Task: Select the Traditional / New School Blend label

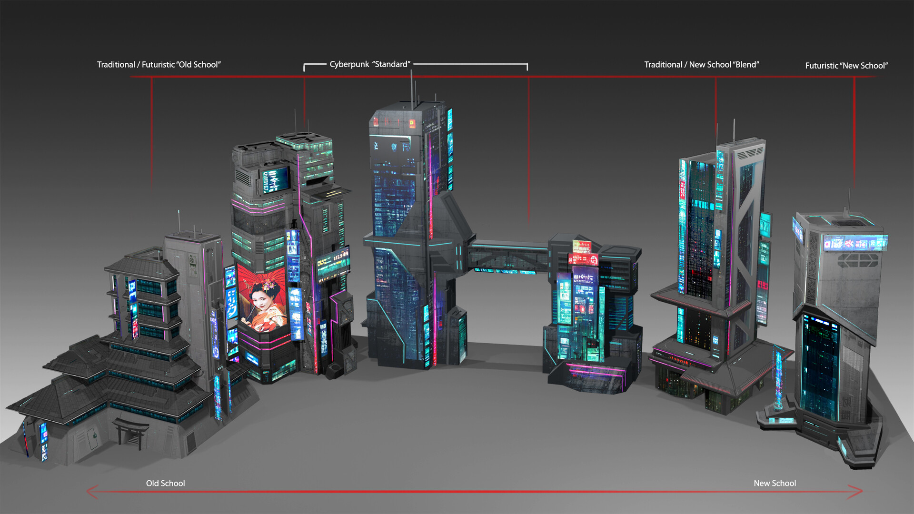Action: click(702, 64)
